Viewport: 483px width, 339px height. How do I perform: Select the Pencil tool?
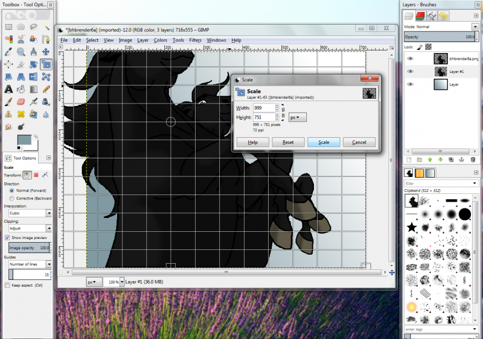46,89
